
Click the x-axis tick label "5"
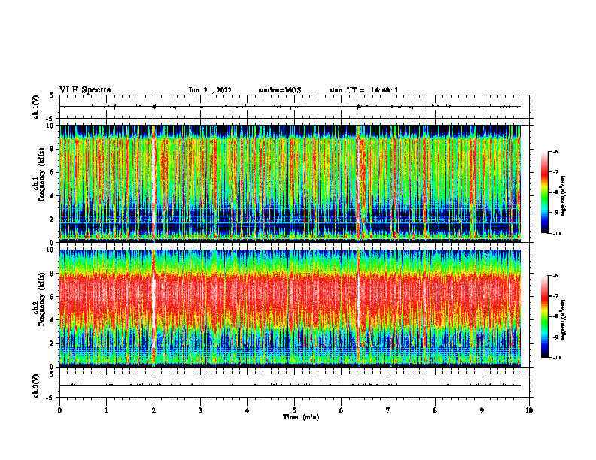click(294, 410)
